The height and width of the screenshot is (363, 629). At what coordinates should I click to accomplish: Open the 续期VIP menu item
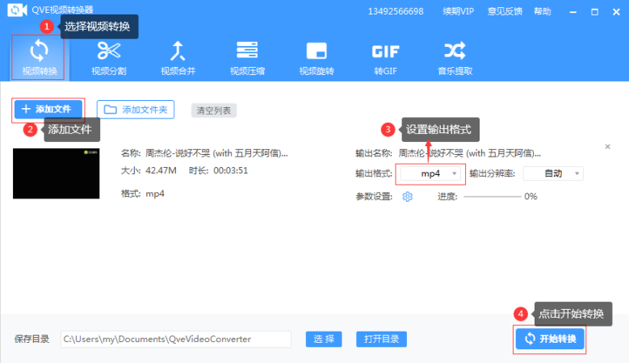click(x=459, y=11)
